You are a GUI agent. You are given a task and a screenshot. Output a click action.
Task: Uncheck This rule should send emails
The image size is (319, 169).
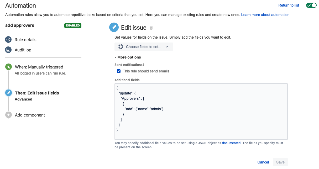119,71
